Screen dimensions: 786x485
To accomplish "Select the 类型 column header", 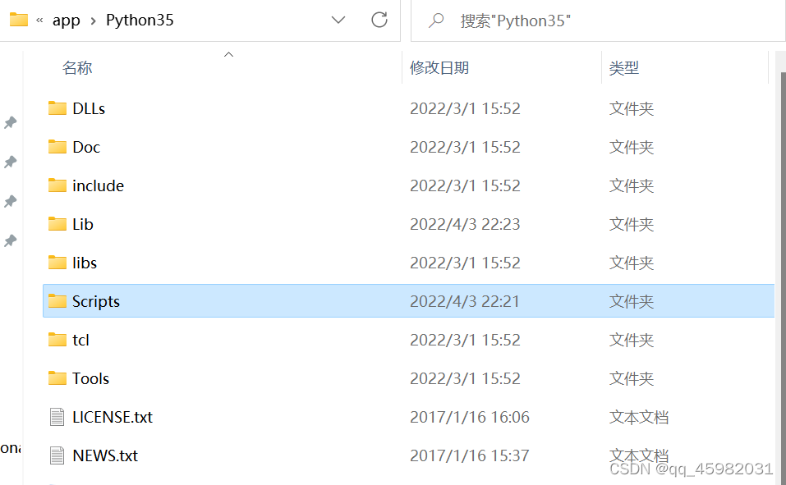I will coord(625,67).
